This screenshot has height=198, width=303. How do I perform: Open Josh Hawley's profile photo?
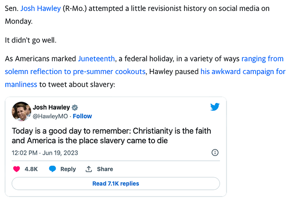coord(21,111)
